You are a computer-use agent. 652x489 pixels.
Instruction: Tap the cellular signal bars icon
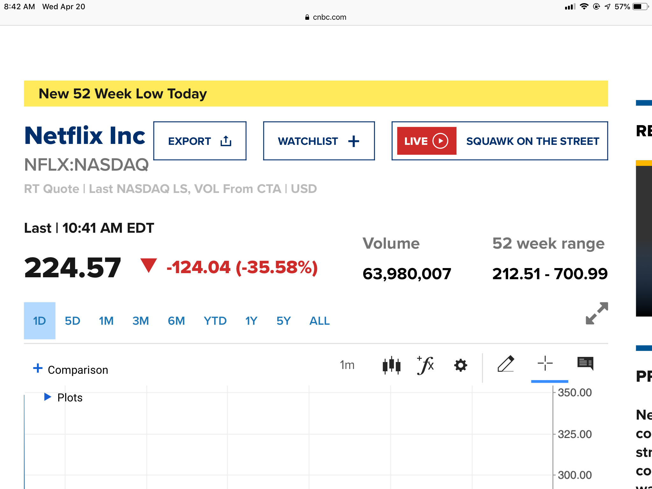(x=570, y=7)
